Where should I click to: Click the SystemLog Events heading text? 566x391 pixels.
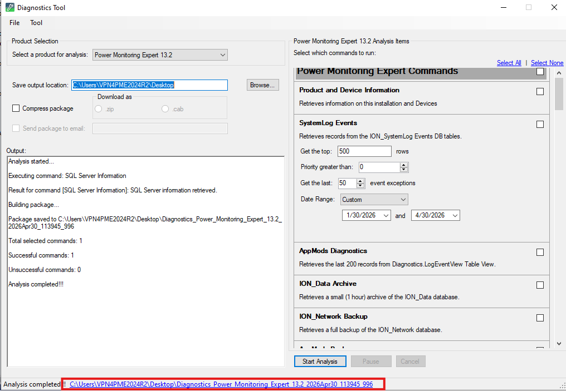click(328, 123)
